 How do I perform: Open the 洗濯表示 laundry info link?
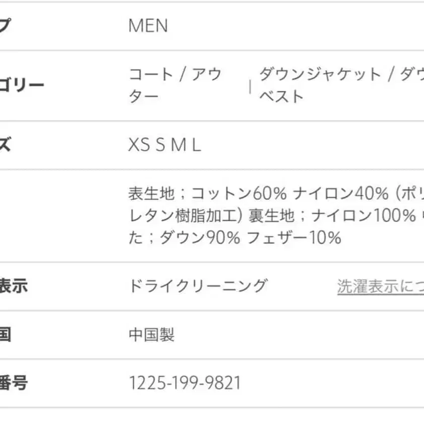381,286
